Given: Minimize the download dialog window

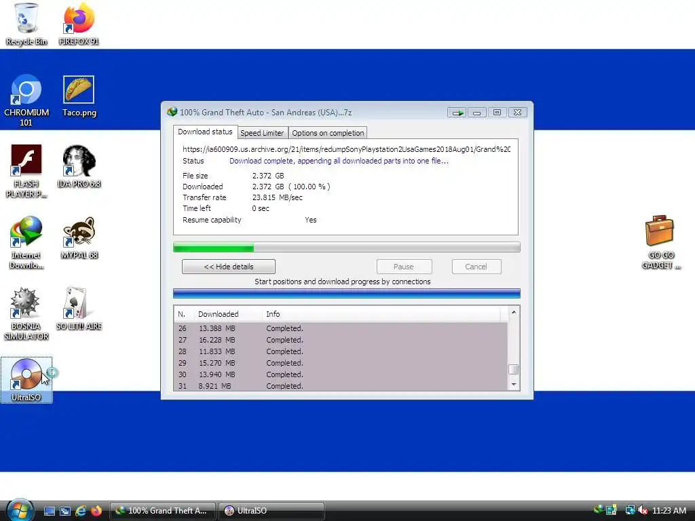Looking at the screenshot, I should point(477,113).
